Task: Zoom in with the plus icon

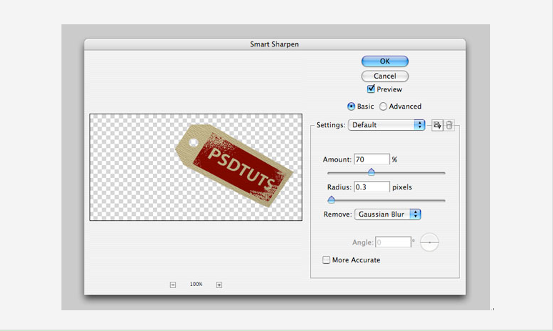Action: pos(219,285)
